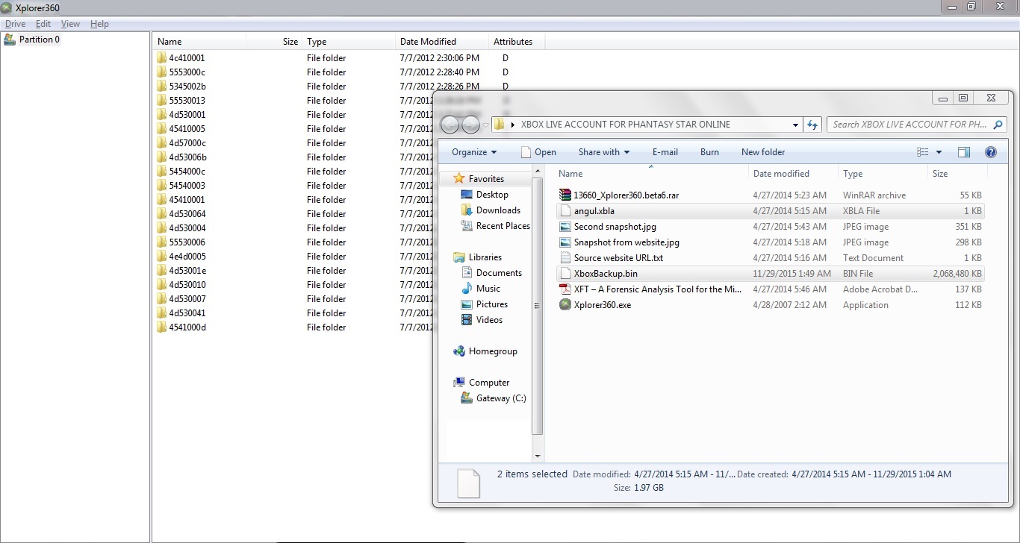Screen dimensions: 1020x543
Task: Click the E-mail toolbar button
Action: 665,152
